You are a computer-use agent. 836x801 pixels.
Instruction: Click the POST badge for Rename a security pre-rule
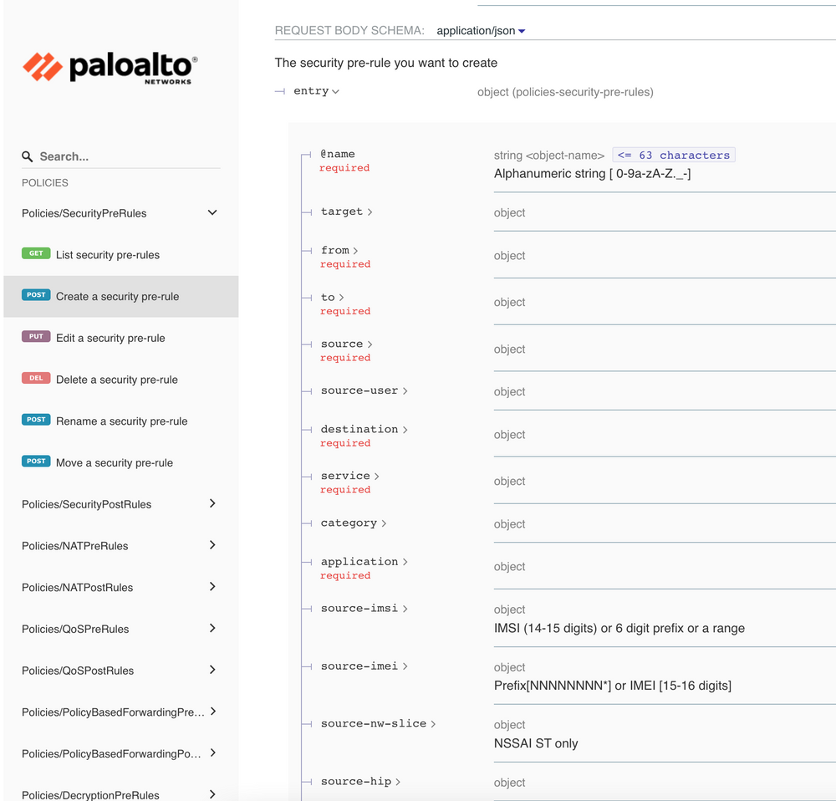pos(36,420)
